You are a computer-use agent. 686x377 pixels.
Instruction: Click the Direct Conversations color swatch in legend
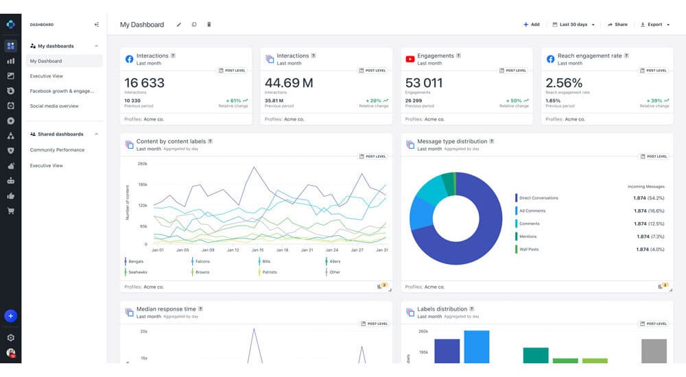coord(517,197)
